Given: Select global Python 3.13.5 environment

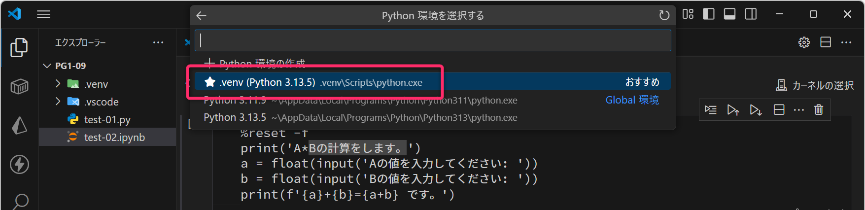Looking at the screenshot, I should [x=360, y=118].
